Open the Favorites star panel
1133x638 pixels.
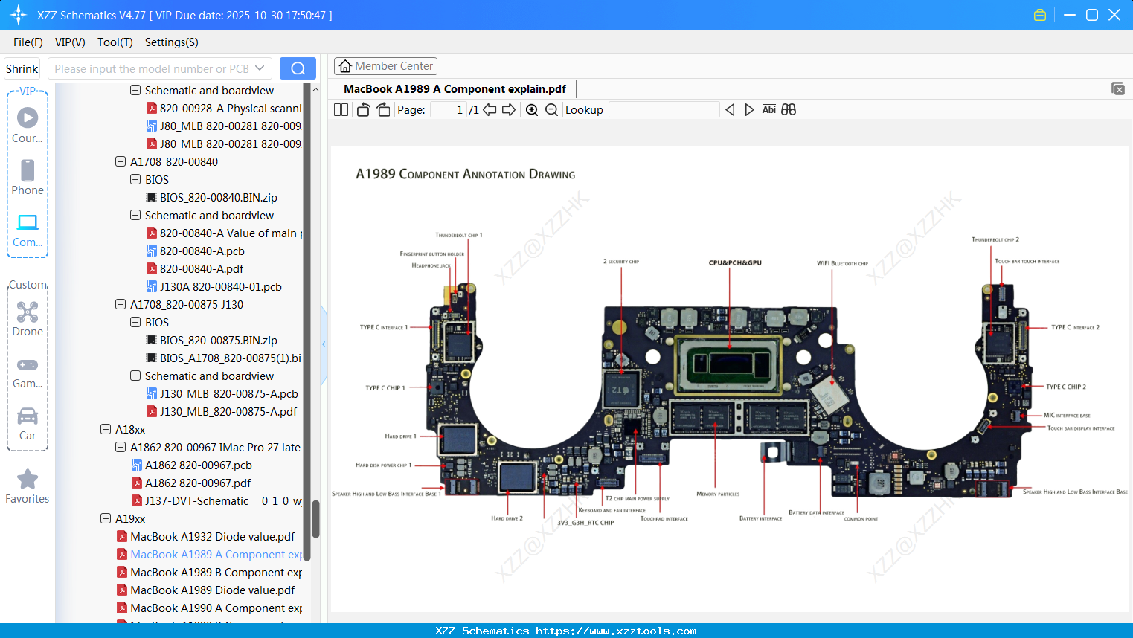pyautogui.click(x=28, y=486)
